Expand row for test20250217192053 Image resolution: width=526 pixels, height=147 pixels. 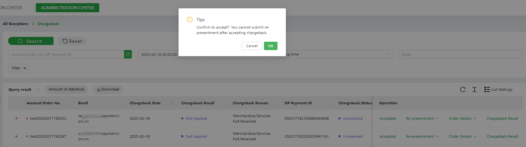click(x=16, y=118)
